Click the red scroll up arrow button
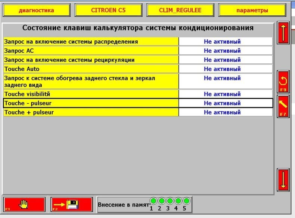Image resolution: width=295 pixels, height=218 pixels. pos(283,33)
